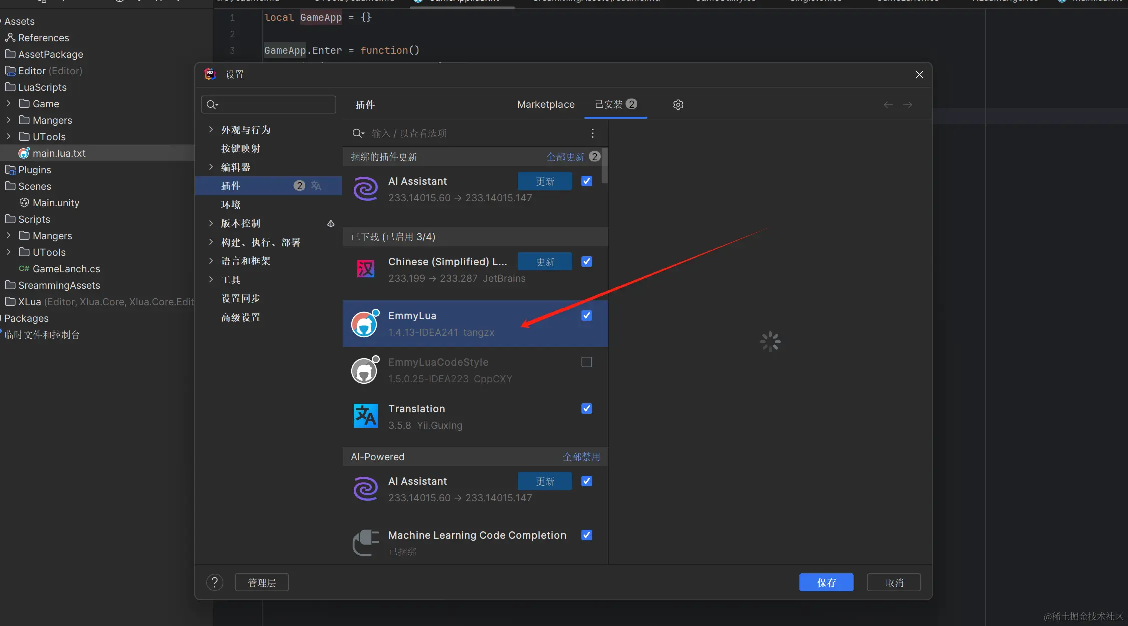Click the 全部更新 link
The image size is (1128, 626).
click(x=565, y=157)
